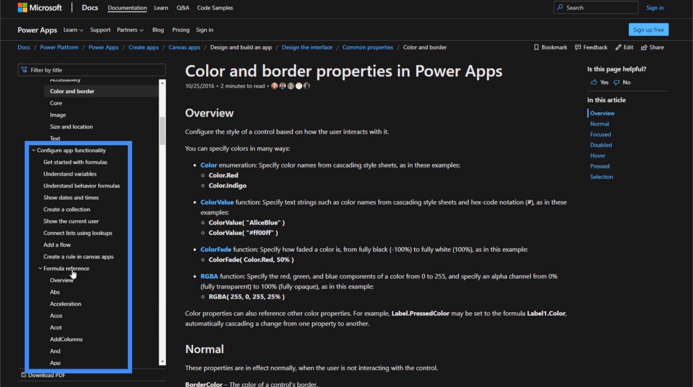Click the sidebar scrollbar up arrow

tap(162, 83)
